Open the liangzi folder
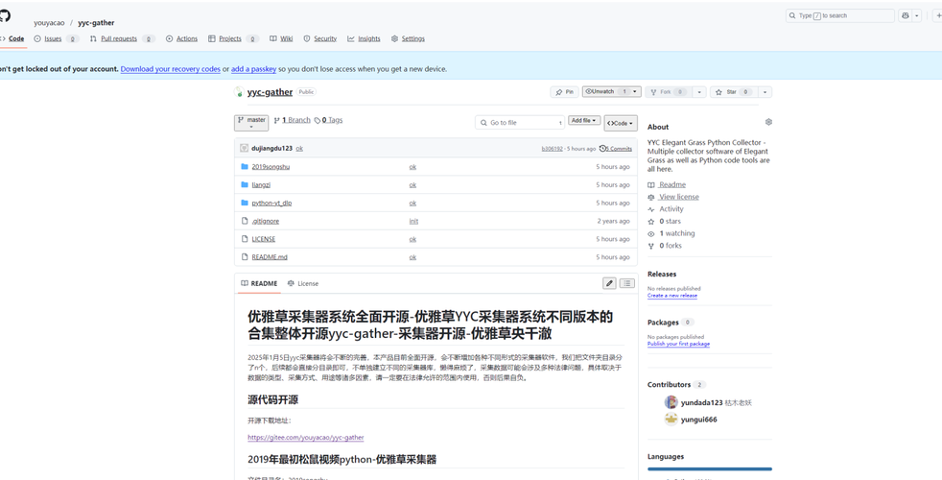This screenshot has height=480, width=942. (261, 184)
